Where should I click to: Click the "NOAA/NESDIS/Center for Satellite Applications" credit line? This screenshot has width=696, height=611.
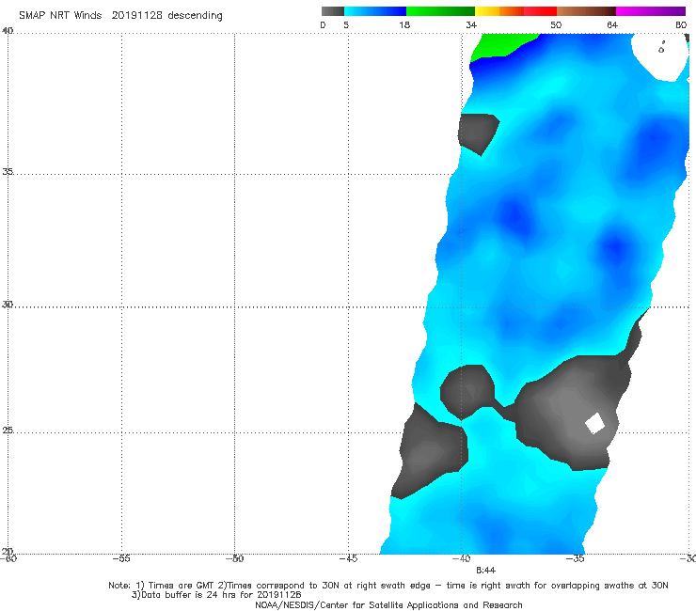point(388,604)
